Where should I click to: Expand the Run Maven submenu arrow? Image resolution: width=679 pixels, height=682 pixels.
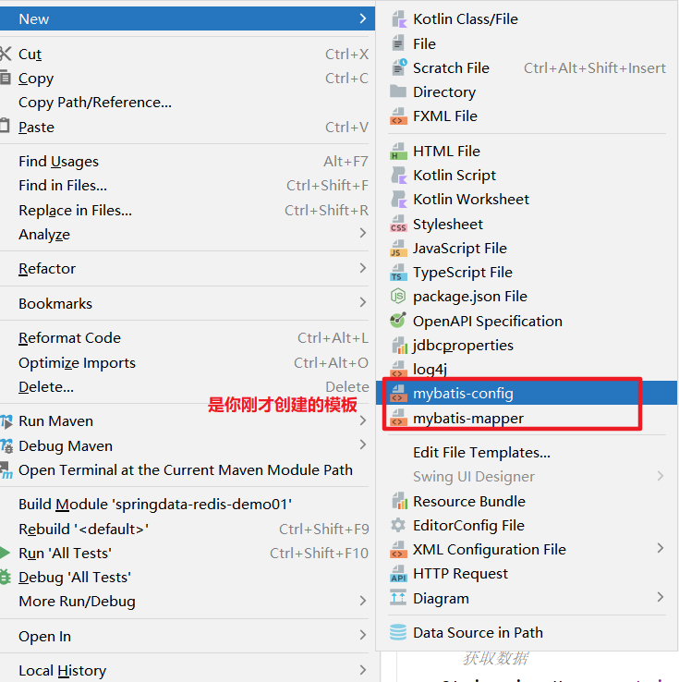[x=363, y=420]
